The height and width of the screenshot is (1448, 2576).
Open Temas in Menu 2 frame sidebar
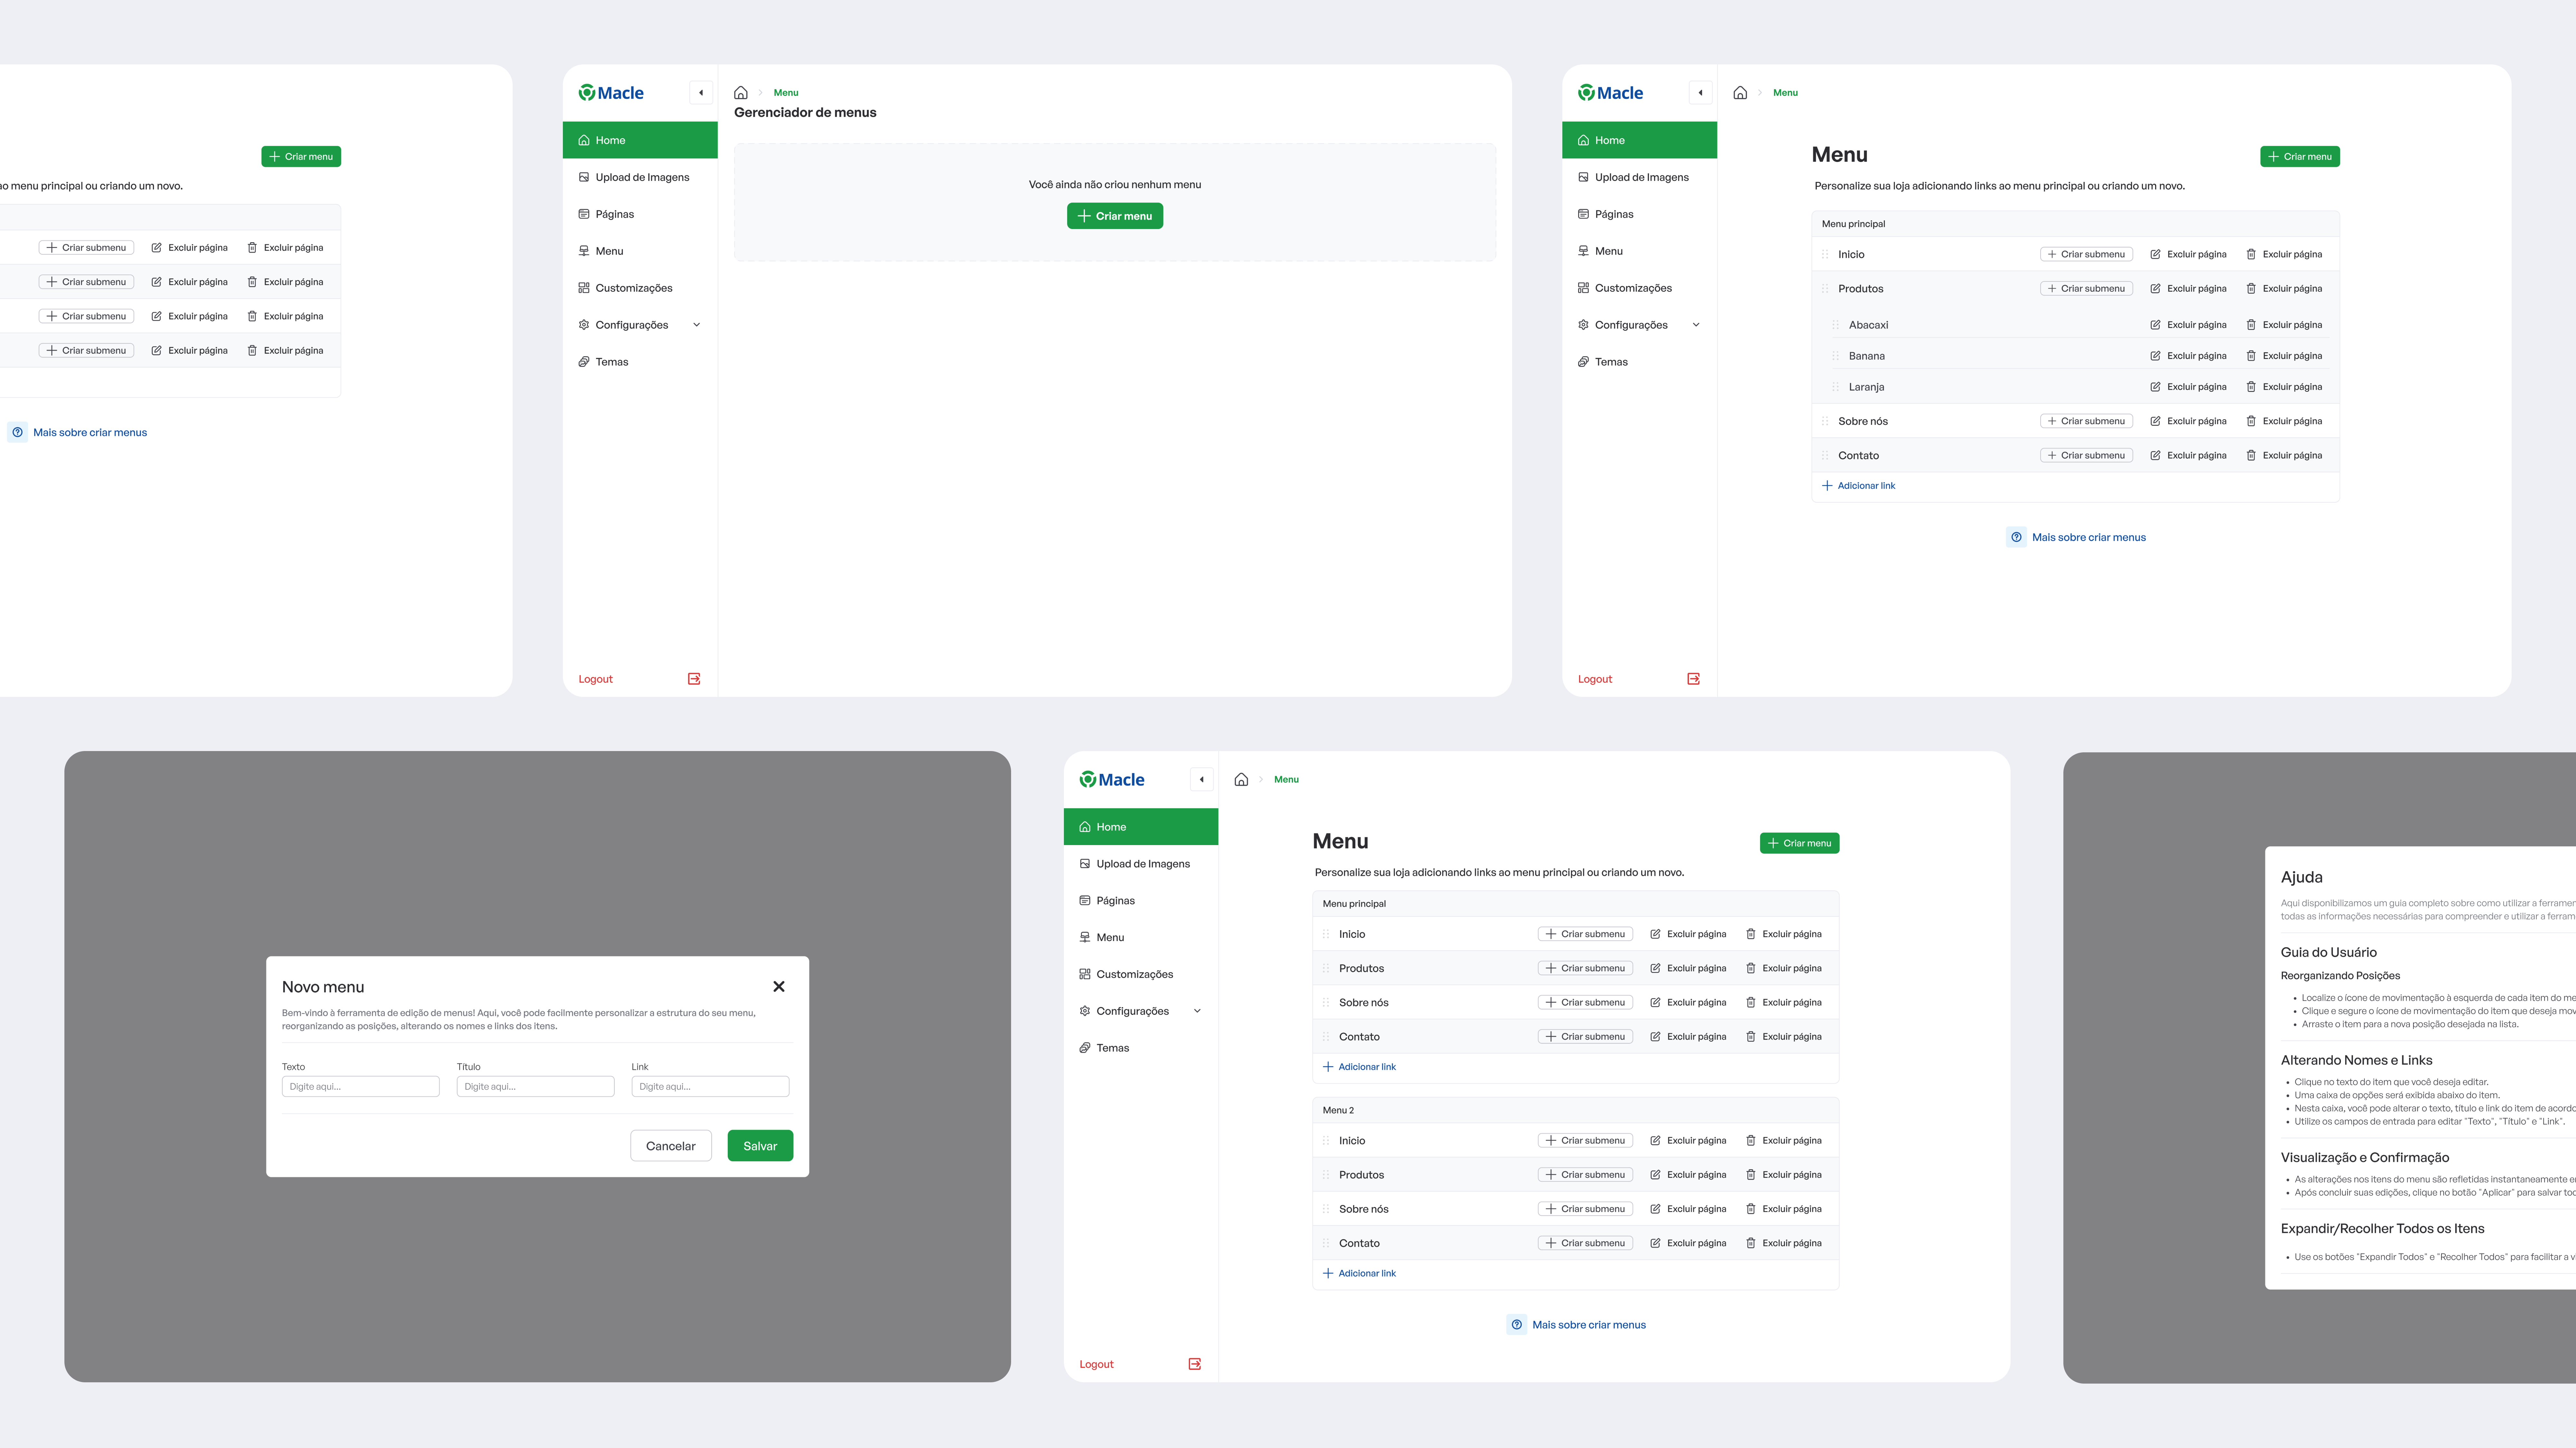point(1141,1048)
